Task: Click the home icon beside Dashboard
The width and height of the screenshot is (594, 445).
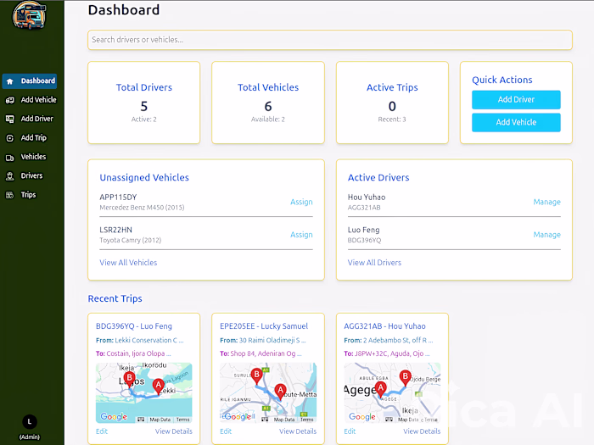Action: click(x=10, y=81)
